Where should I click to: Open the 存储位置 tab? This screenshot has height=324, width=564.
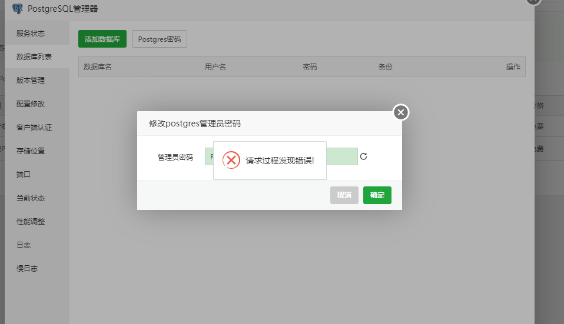[x=37, y=151]
